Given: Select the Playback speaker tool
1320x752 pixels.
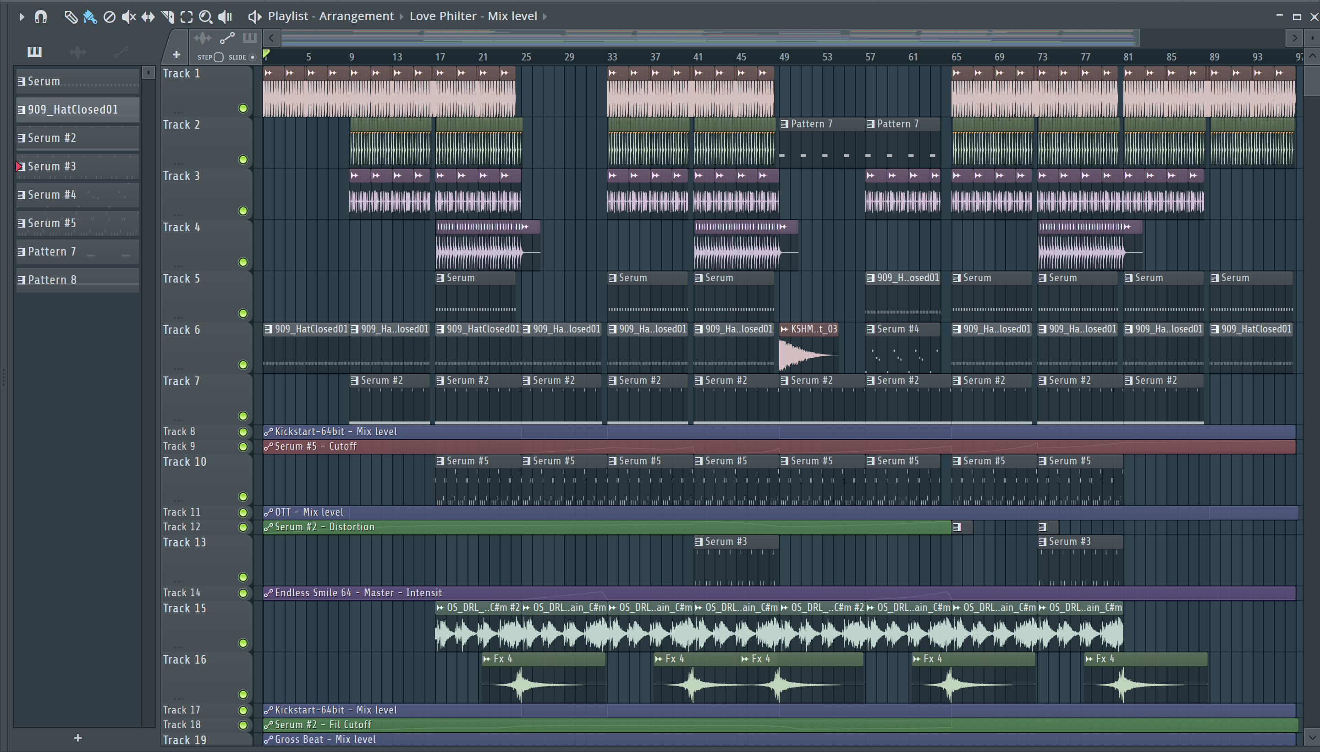Looking at the screenshot, I should tap(225, 17).
